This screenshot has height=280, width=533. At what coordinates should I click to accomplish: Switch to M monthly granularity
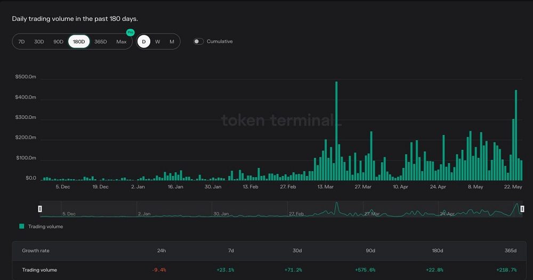pyautogui.click(x=172, y=42)
